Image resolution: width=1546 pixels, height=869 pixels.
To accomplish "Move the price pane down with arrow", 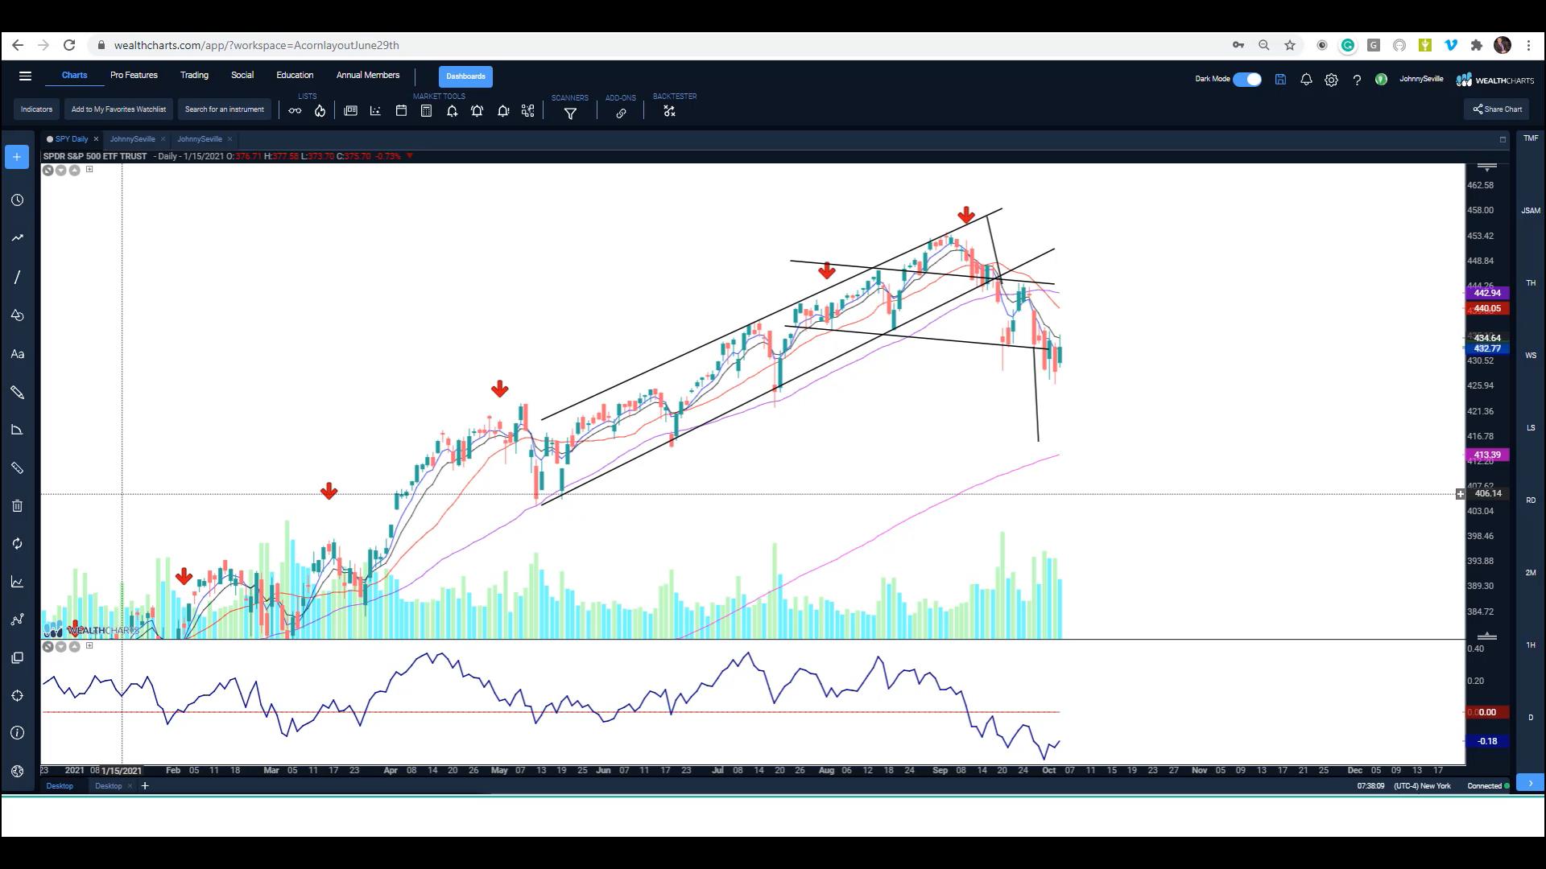I will pos(61,171).
